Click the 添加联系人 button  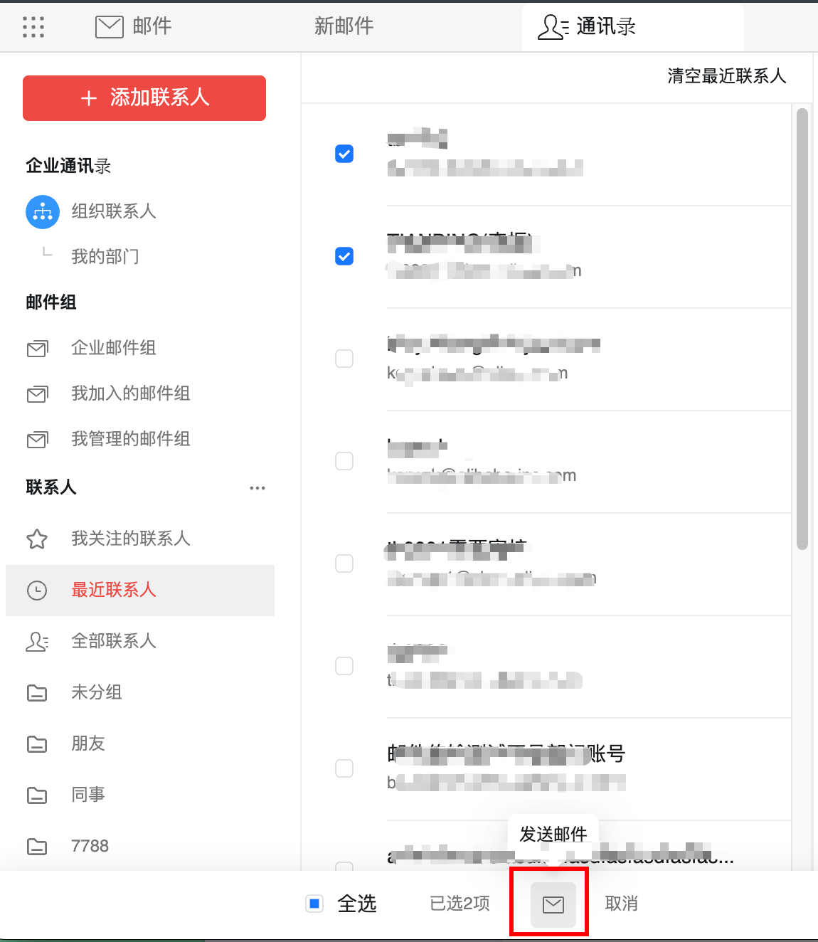tap(144, 98)
